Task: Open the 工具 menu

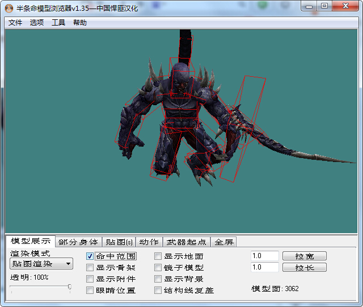Action: (x=58, y=23)
